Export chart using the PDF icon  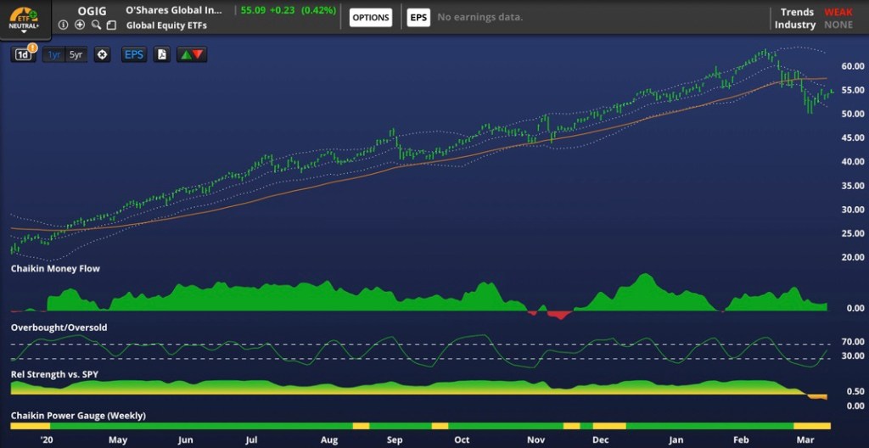tap(161, 55)
